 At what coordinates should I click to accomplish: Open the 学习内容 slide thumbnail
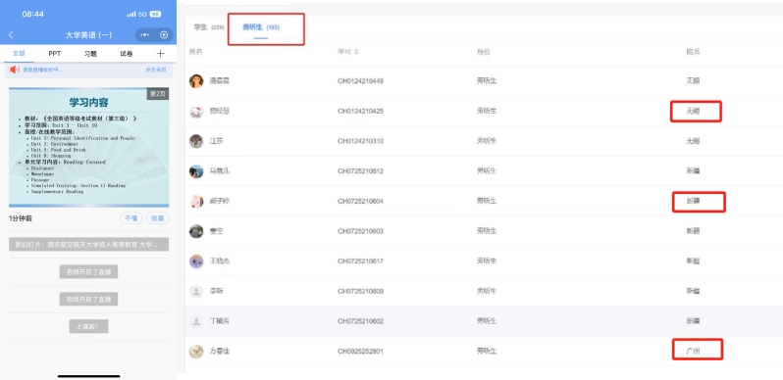[x=89, y=147]
